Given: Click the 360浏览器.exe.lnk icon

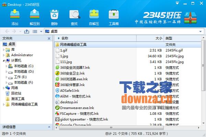Looking at the screenshot, I should 57,79.
